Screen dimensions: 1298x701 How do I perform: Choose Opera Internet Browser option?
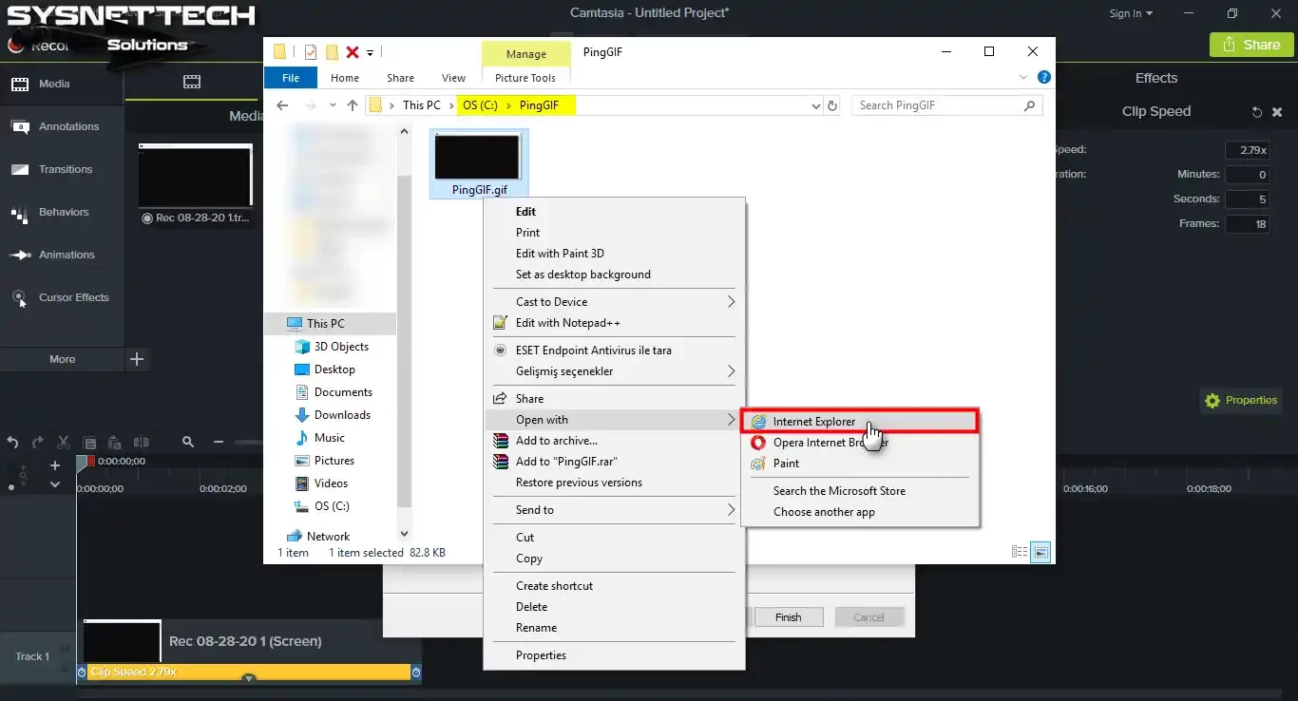click(860, 443)
